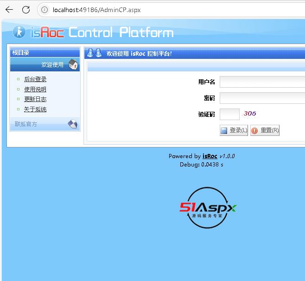Viewport: 305px width, 281px height.
Task: Click the isRoc walking-person logo icon
Action: [19, 32]
